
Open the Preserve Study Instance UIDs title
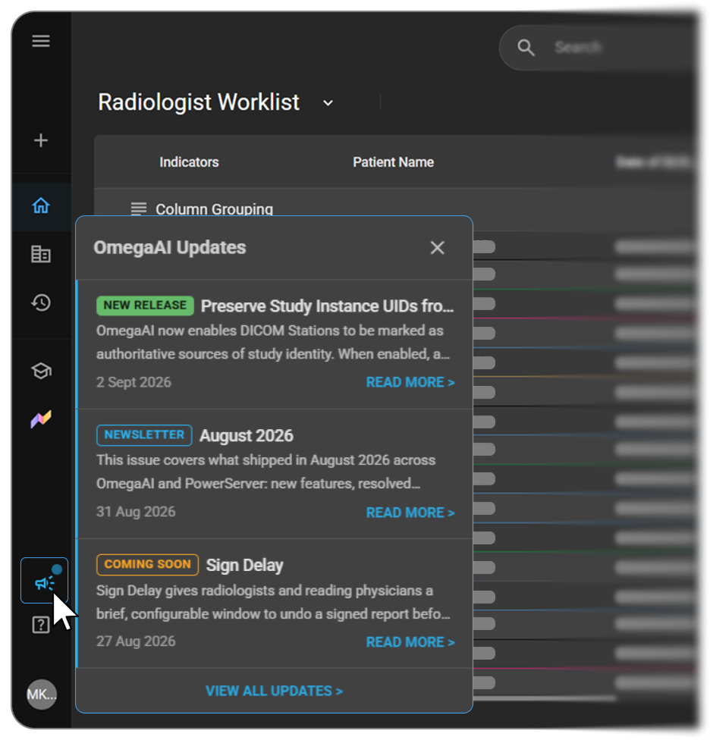coord(327,306)
